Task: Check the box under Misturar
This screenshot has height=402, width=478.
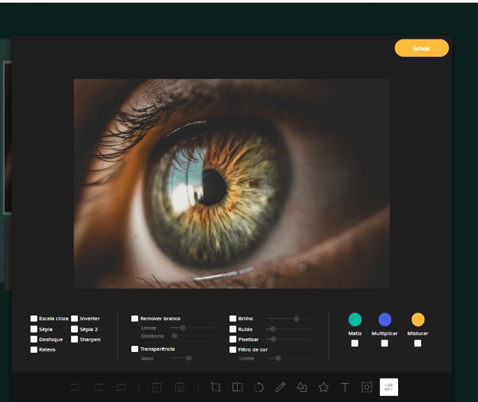Action: coord(418,344)
